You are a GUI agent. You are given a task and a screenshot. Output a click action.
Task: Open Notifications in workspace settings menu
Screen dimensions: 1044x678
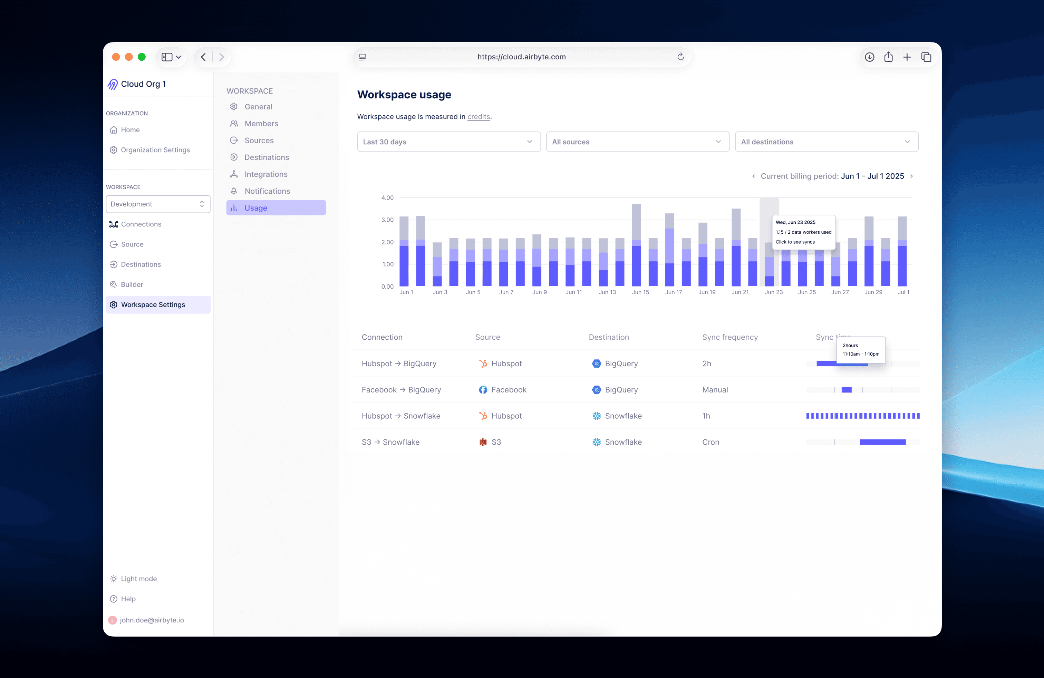pos(267,191)
